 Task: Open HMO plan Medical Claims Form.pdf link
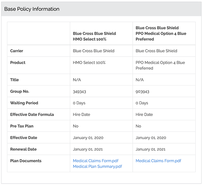[95, 161]
